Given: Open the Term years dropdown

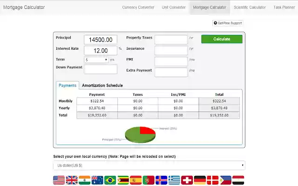Looking at the screenshot, I should 96,60.
